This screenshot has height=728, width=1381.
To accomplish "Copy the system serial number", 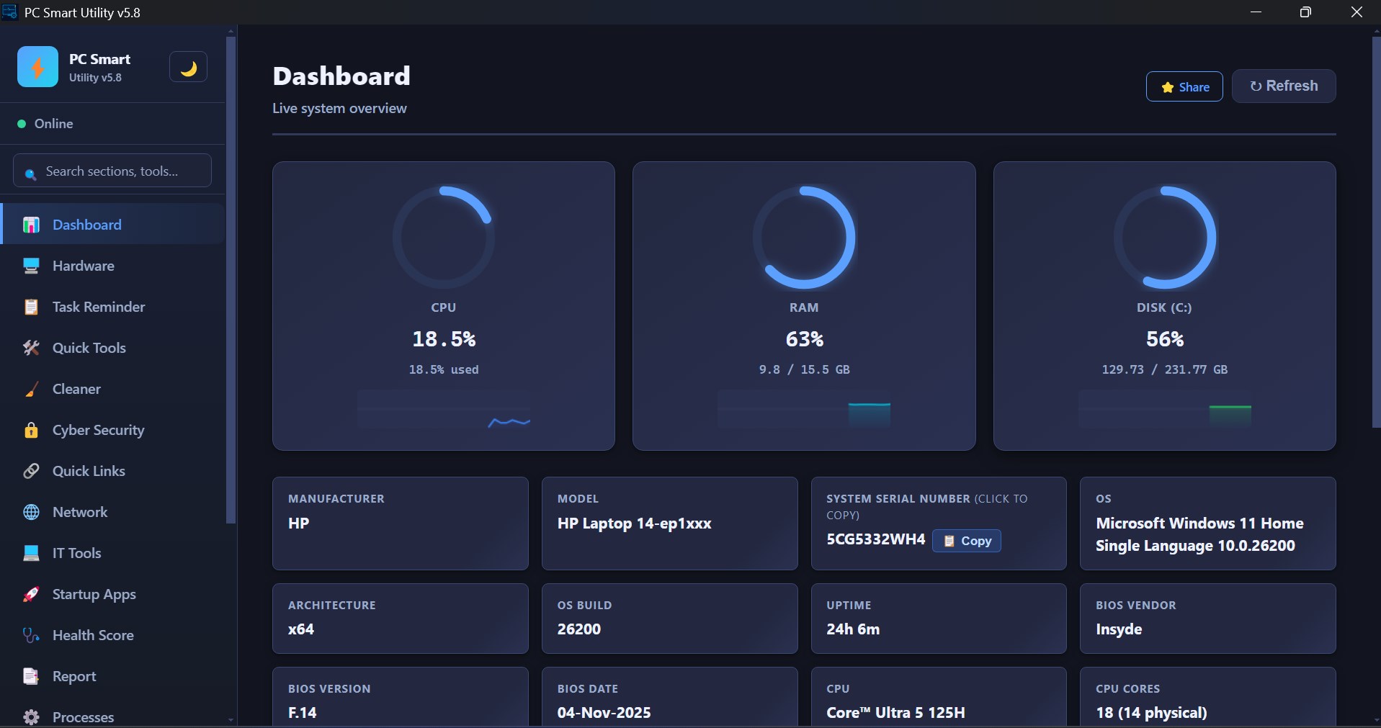I will click(x=967, y=541).
